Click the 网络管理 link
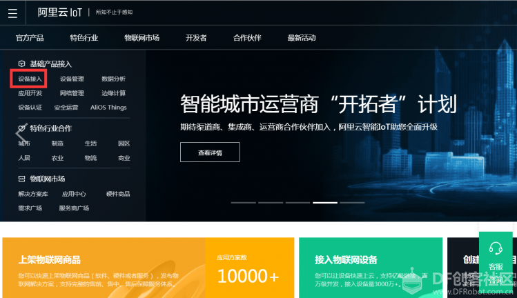Viewport: 517px width, 298px height. [72, 93]
